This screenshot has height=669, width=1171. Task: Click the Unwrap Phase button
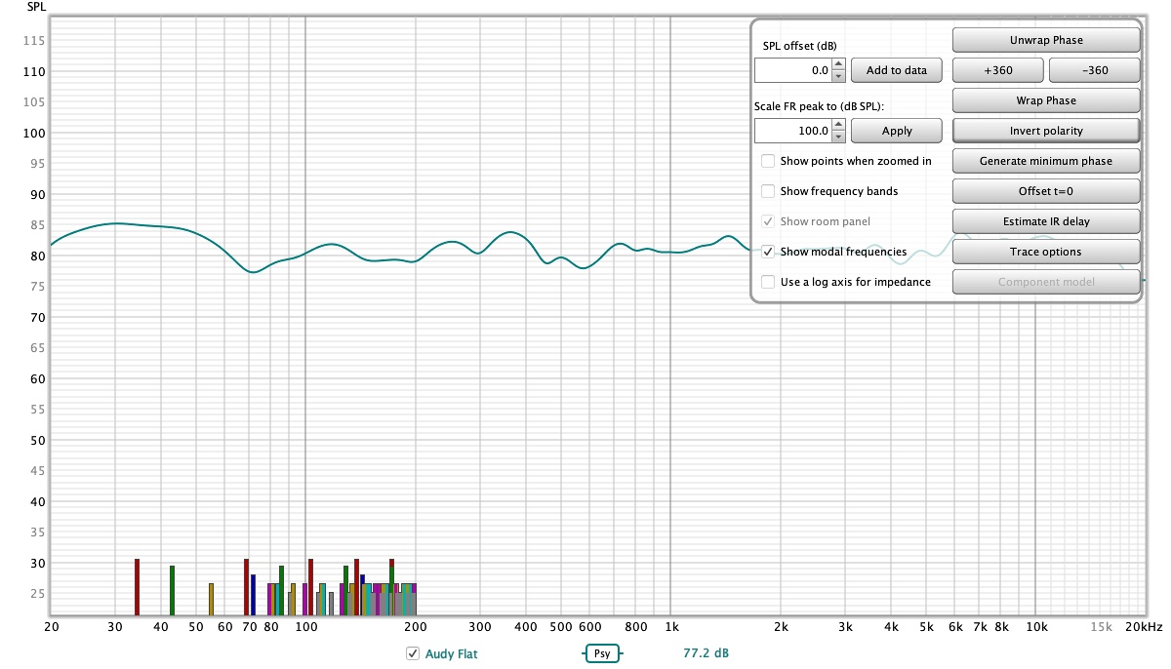pyautogui.click(x=1045, y=40)
